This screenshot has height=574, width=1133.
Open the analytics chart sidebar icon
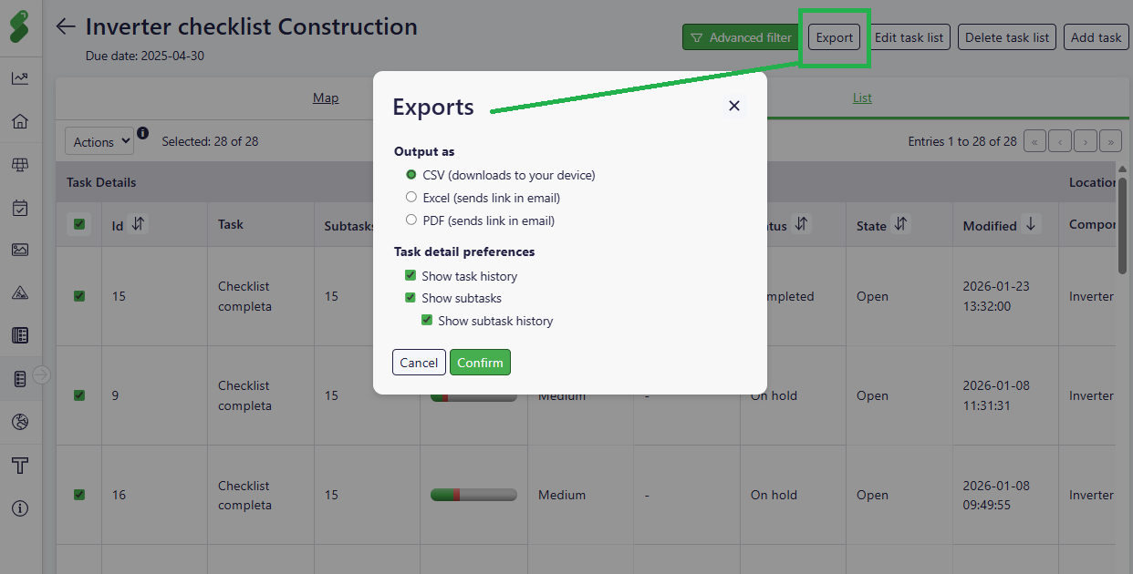click(x=20, y=78)
